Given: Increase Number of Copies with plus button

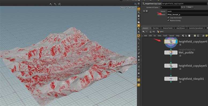Looking at the screenshot, I should click(182, 7).
